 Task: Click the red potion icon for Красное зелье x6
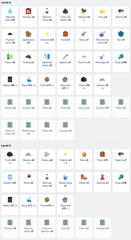coord(47,11)
